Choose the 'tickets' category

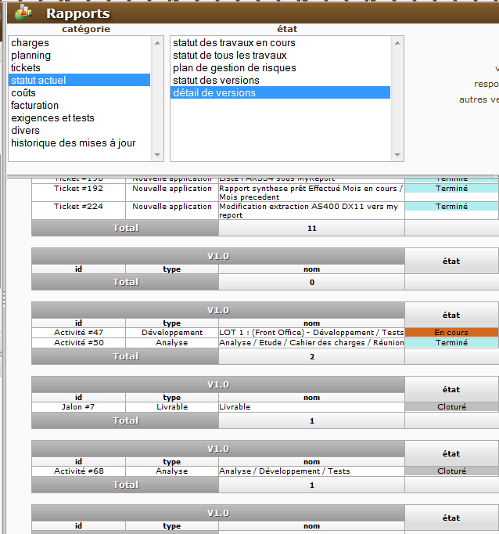[26, 68]
